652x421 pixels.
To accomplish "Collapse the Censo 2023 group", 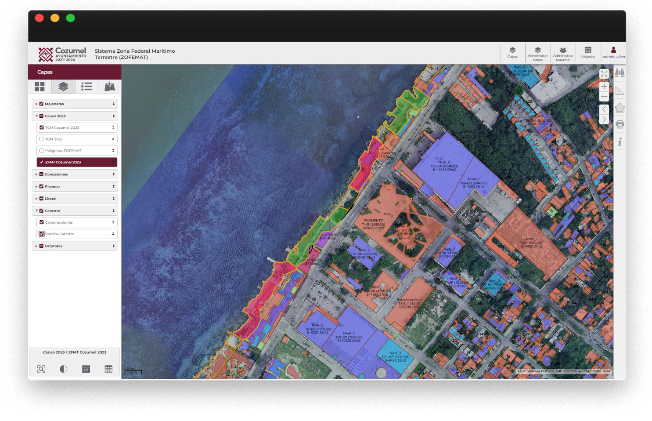I will (36, 116).
